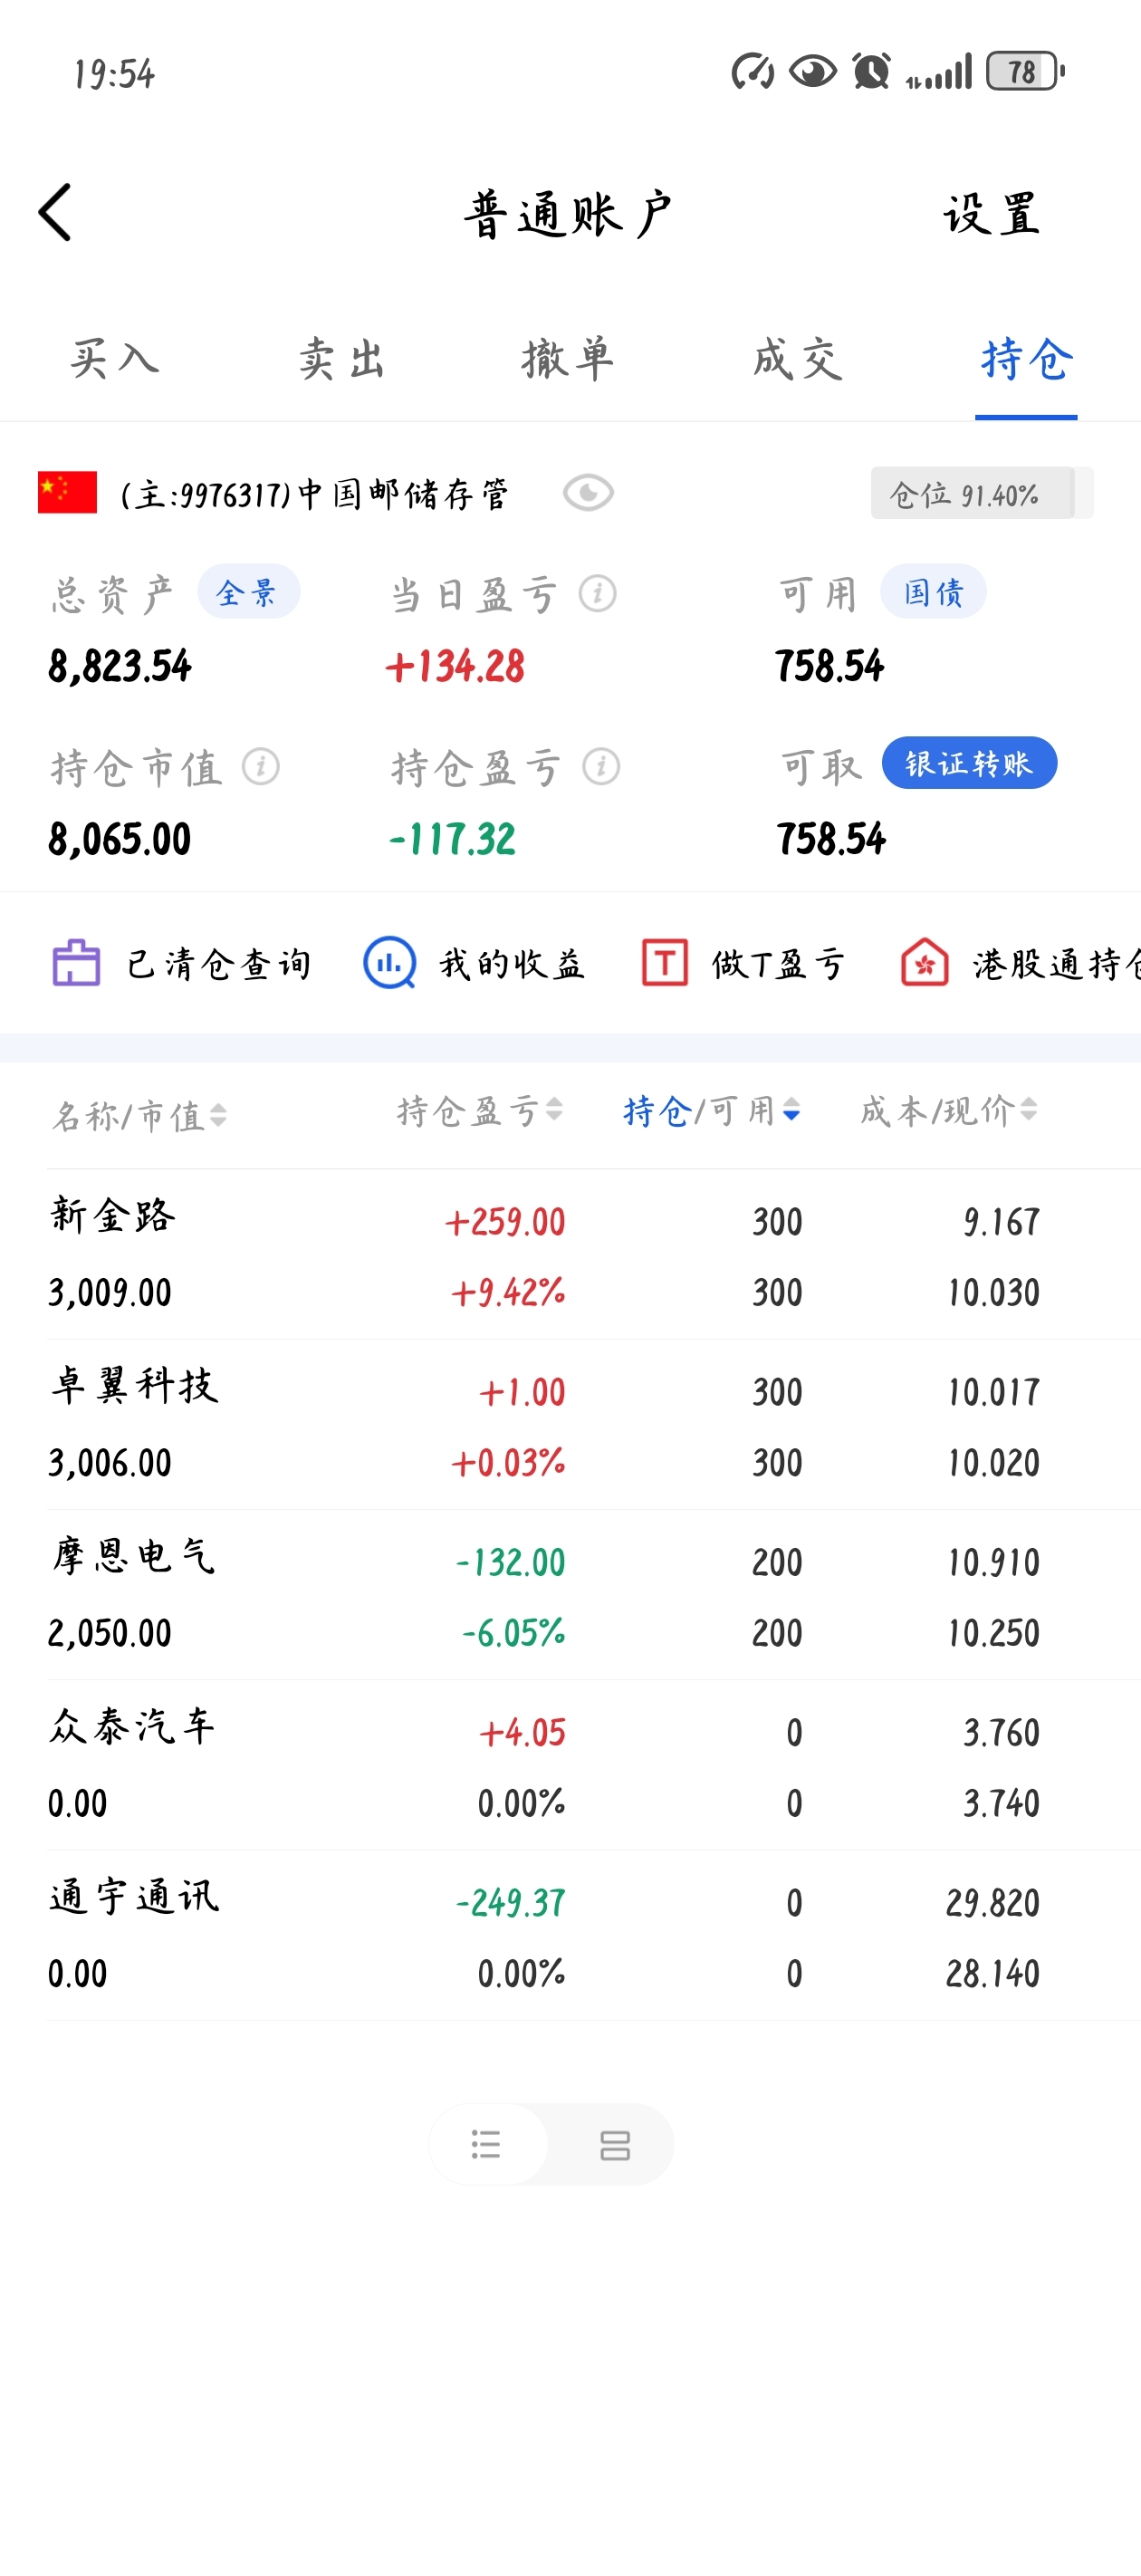Open 设置 in the header
Image resolution: width=1141 pixels, height=2576 pixels.
992,214
